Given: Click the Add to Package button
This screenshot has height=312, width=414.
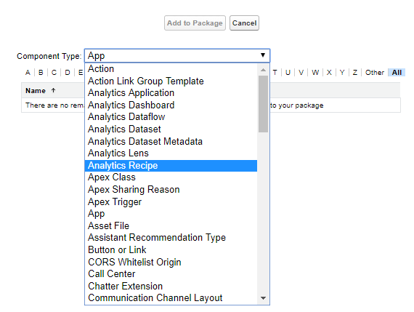Looking at the screenshot, I should point(195,23).
